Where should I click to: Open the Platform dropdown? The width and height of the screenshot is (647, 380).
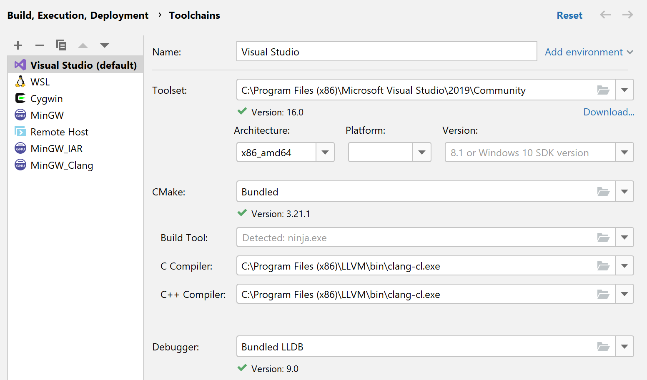point(421,152)
